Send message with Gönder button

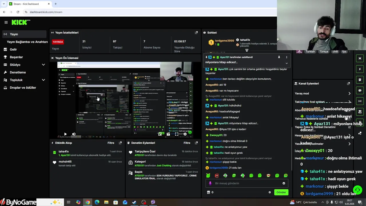tap(281, 192)
